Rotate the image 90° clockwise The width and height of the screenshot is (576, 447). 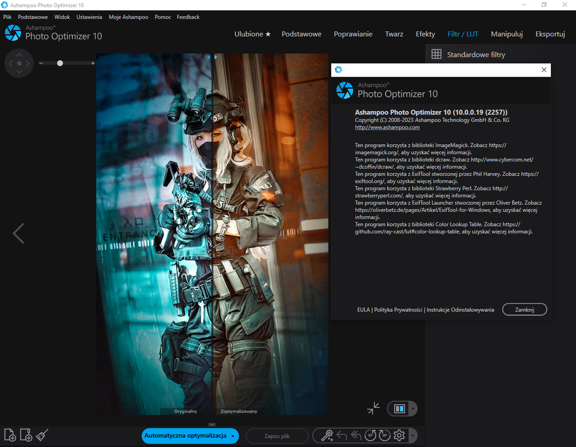click(x=385, y=436)
